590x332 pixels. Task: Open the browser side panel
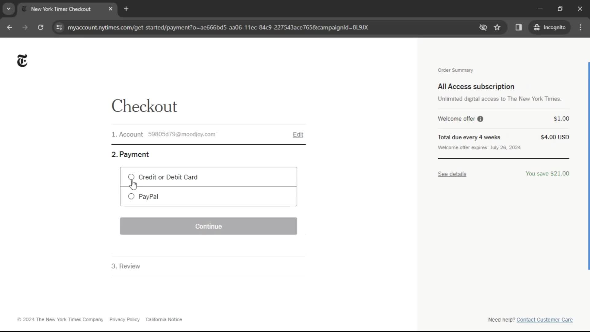[x=519, y=27]
